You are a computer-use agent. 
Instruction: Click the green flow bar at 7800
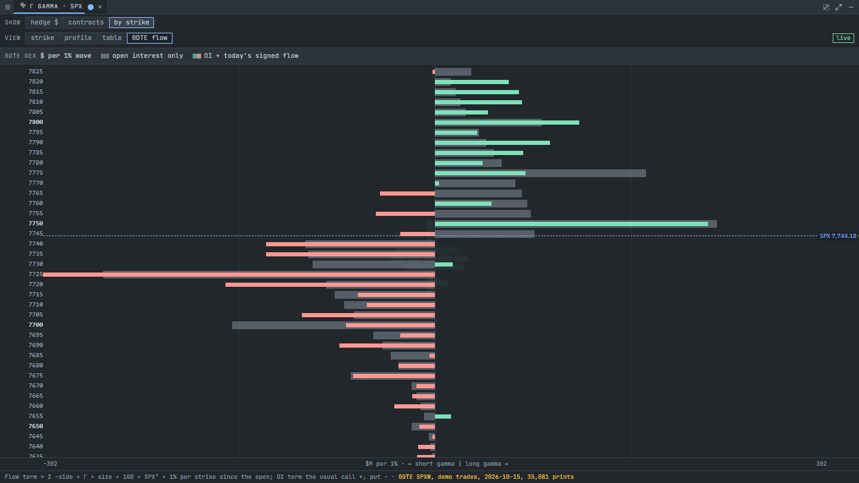click(507, 122)
